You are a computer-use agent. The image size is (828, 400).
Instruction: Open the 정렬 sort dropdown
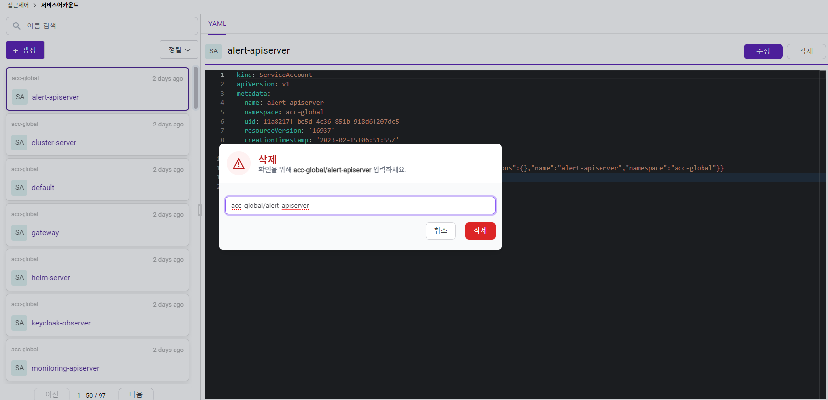(179, 50)
